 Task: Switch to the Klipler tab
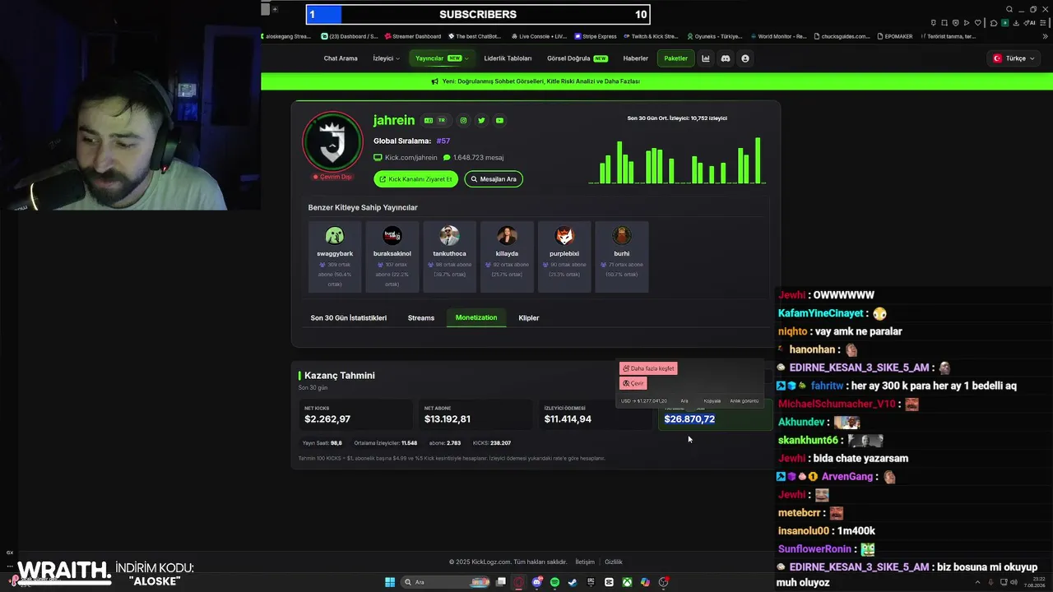[529, 317]
